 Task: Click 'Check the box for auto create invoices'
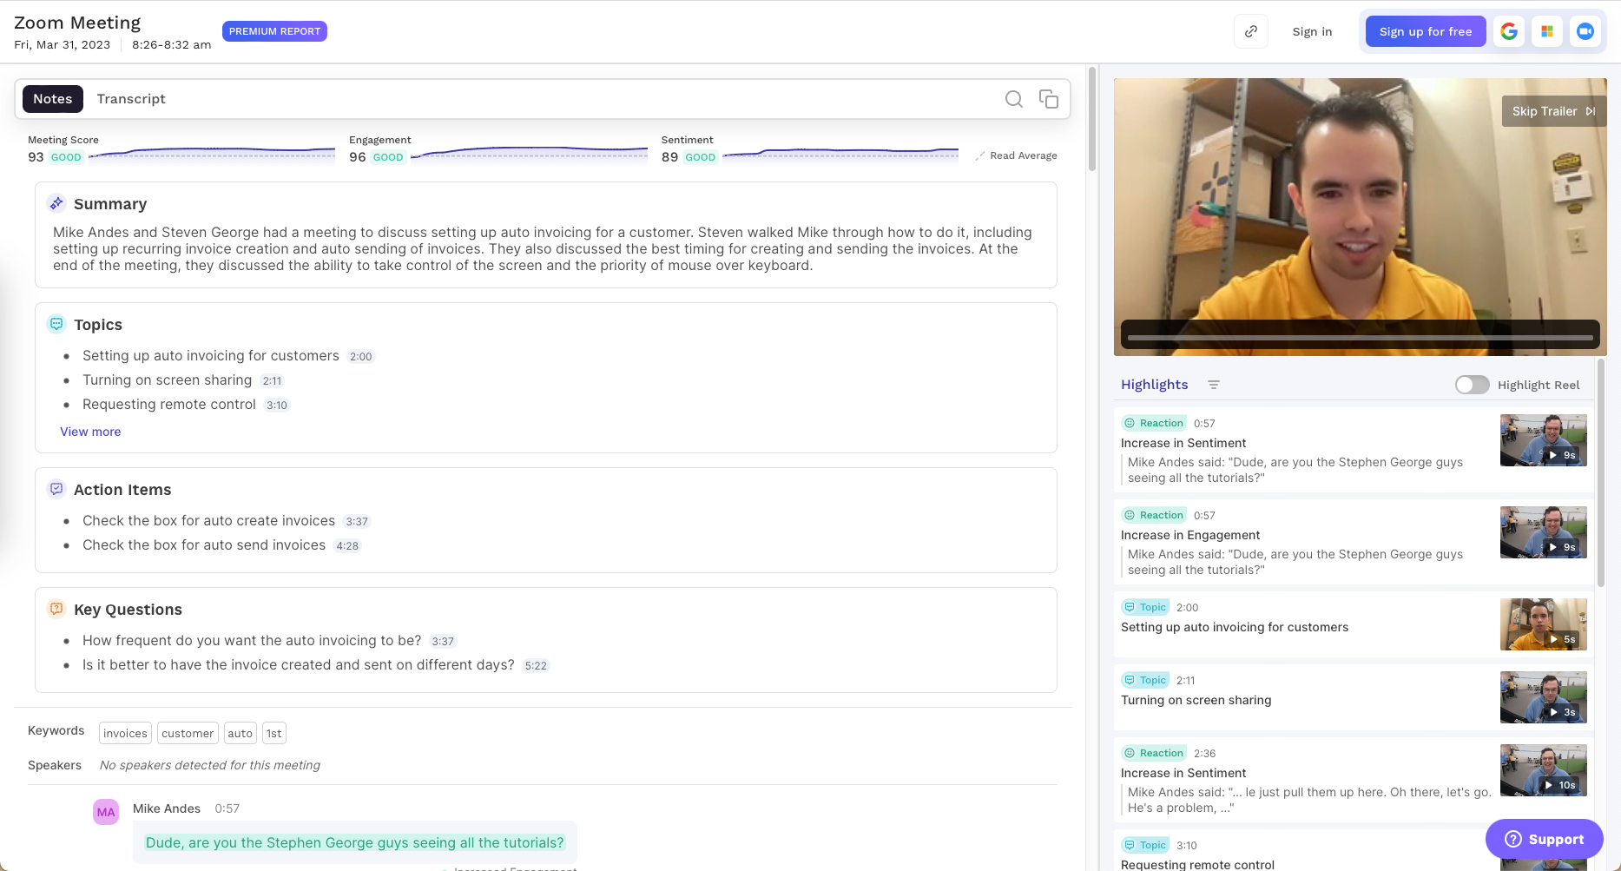tap(208, 520)
